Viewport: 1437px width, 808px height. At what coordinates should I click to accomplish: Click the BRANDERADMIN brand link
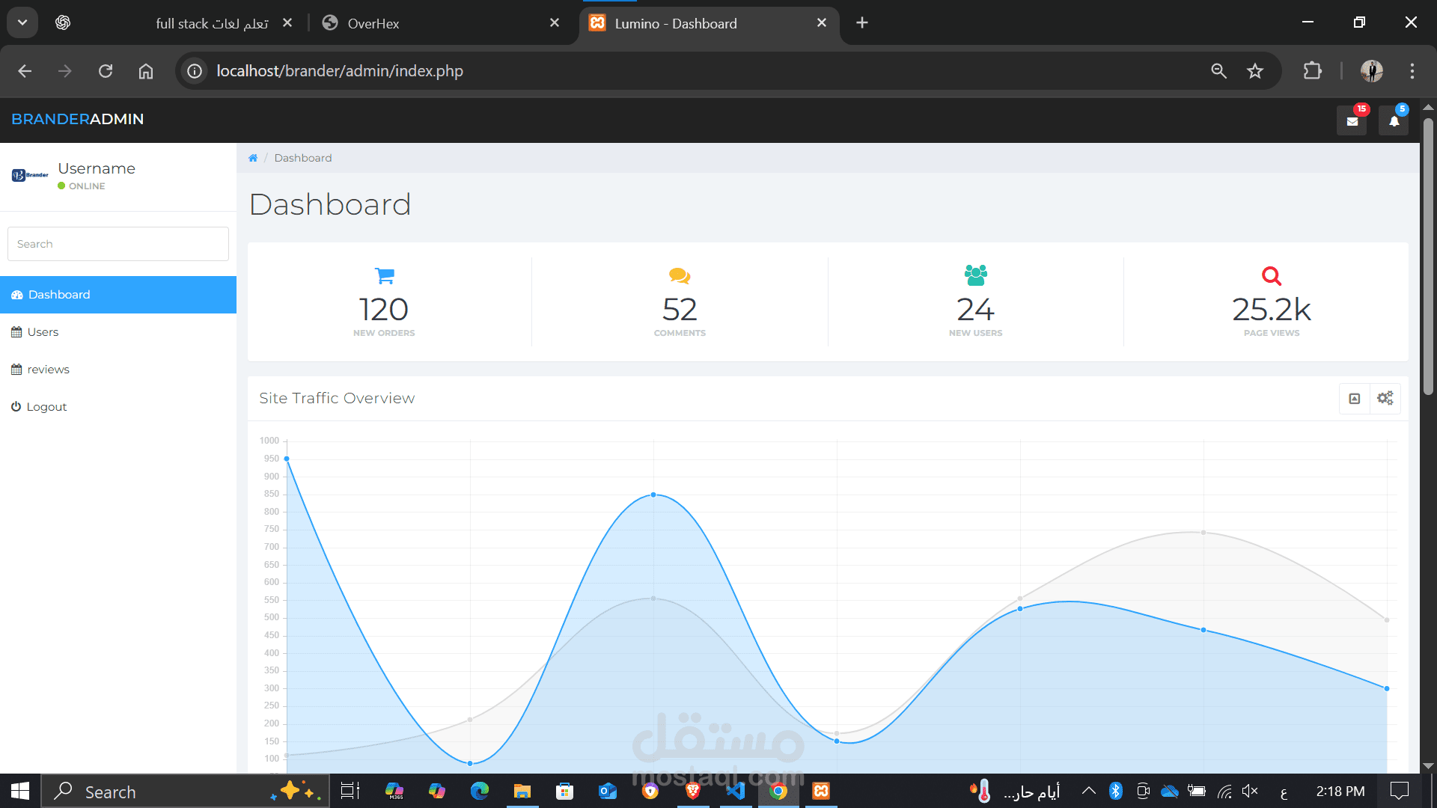78,119
